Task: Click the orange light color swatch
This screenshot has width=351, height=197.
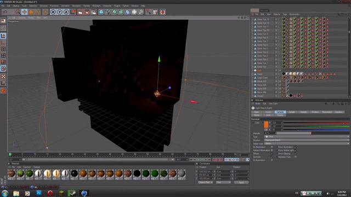Action: point(266,124)
